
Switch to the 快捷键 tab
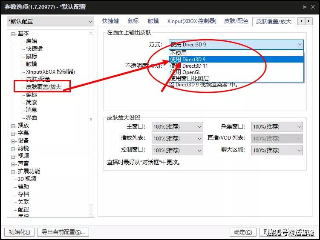click(x=111, y=21)
